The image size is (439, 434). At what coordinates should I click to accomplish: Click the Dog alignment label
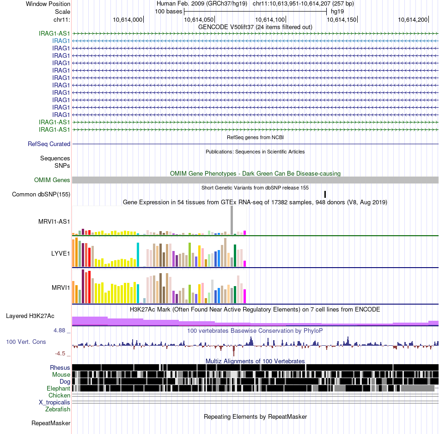click(65, 382)
